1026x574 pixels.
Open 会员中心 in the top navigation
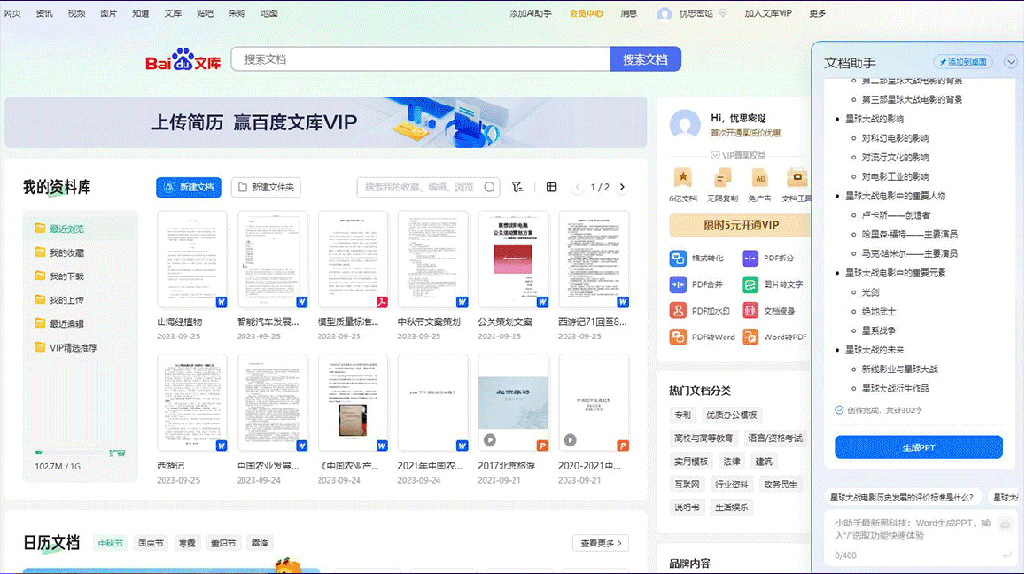[586, 13]
